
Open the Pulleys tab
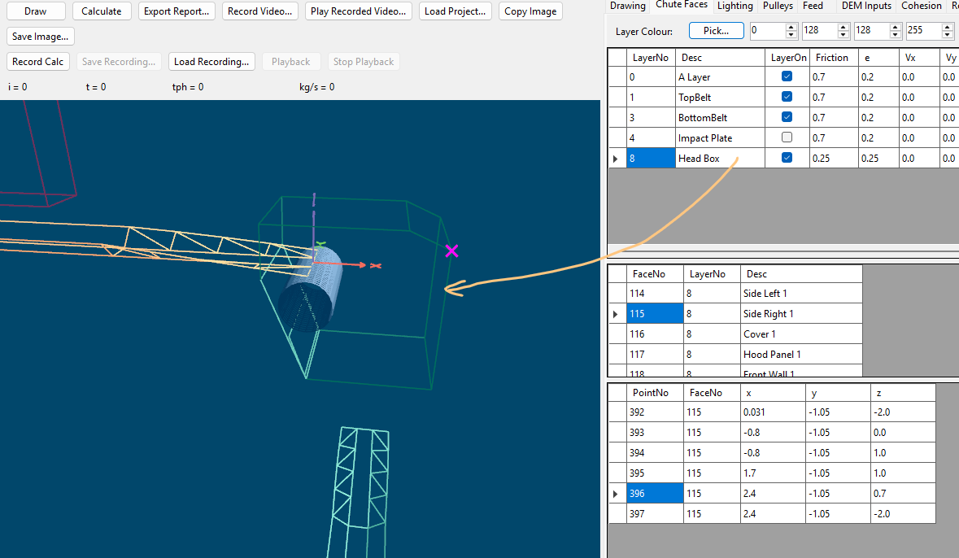[x=778, y=6]
